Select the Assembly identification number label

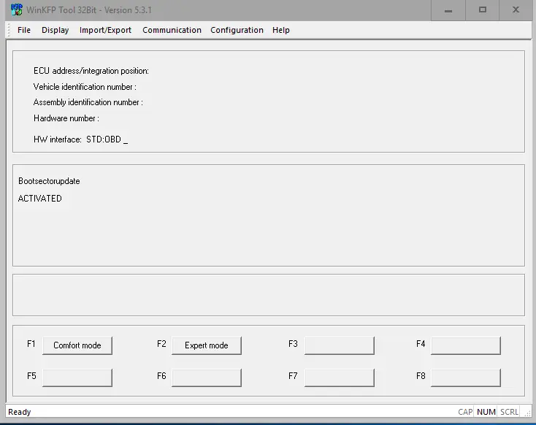pyautogui.click(x=88, y=102)
